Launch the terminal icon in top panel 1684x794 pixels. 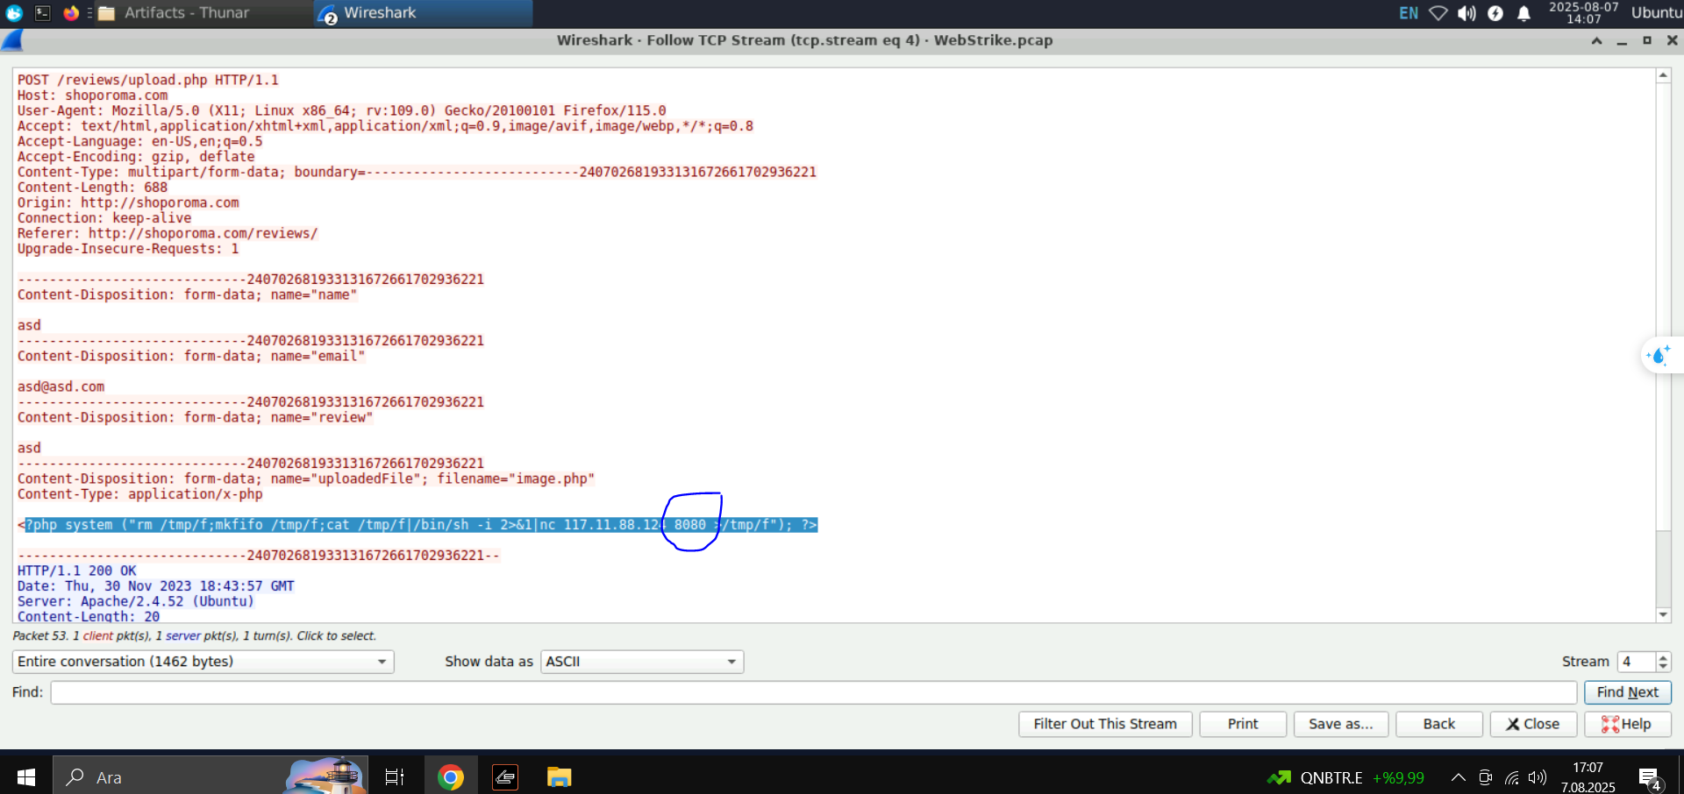point(43,12)
